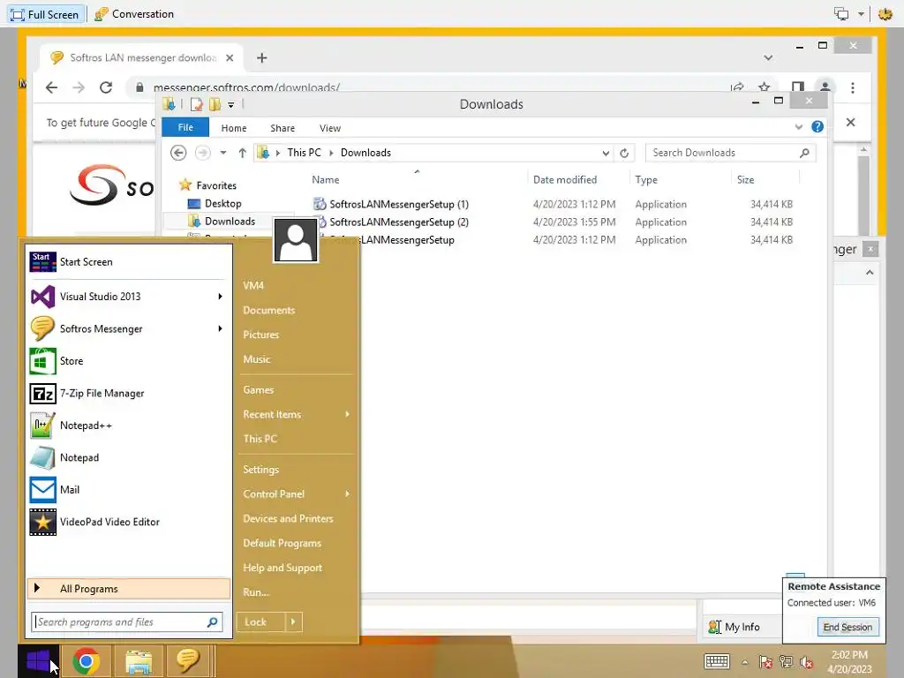Open the Conversation panel

[134, 14]
